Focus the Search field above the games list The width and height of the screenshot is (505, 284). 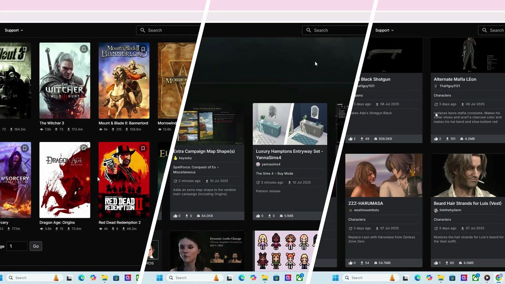click(x=169, y=30)
